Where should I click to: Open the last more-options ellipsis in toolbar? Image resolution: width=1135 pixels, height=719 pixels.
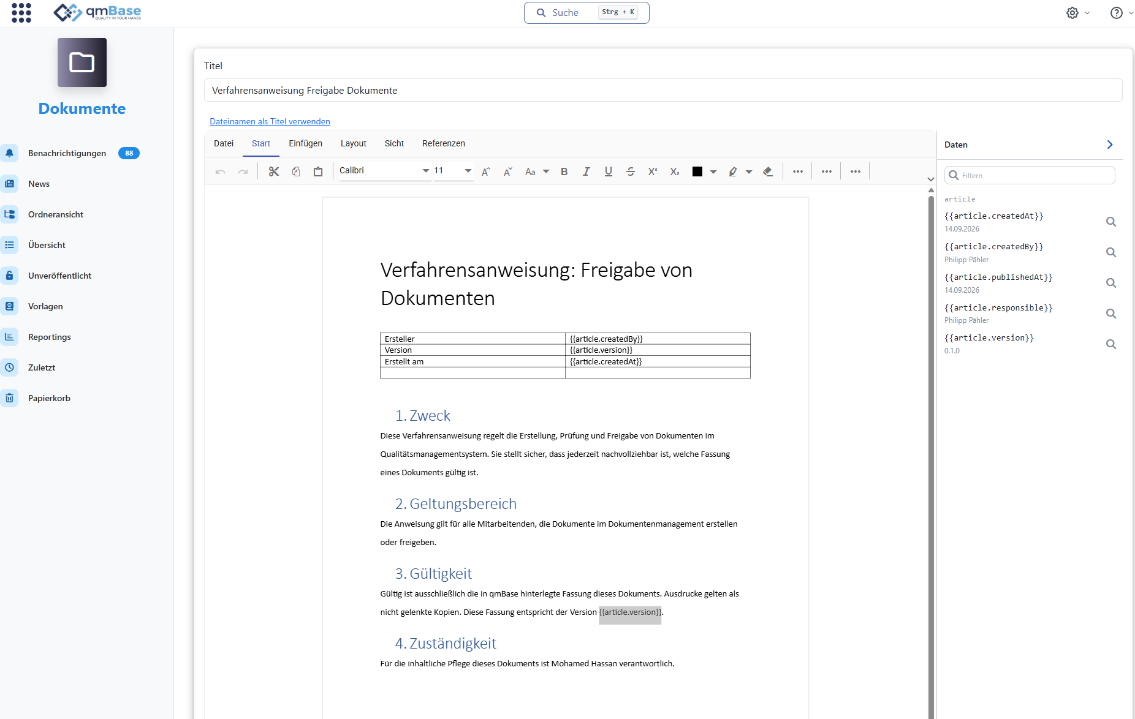[x=856, y=171]
